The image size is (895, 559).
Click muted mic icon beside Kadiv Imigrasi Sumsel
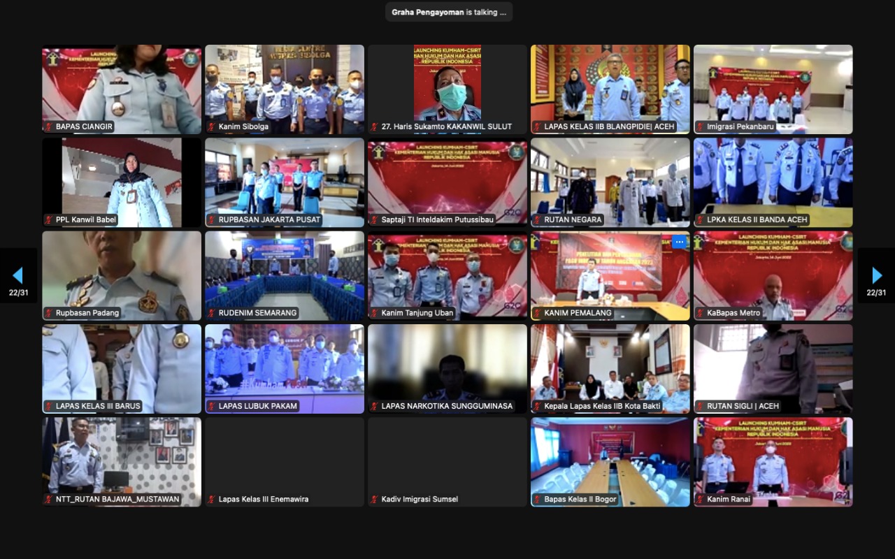[375, 499]
